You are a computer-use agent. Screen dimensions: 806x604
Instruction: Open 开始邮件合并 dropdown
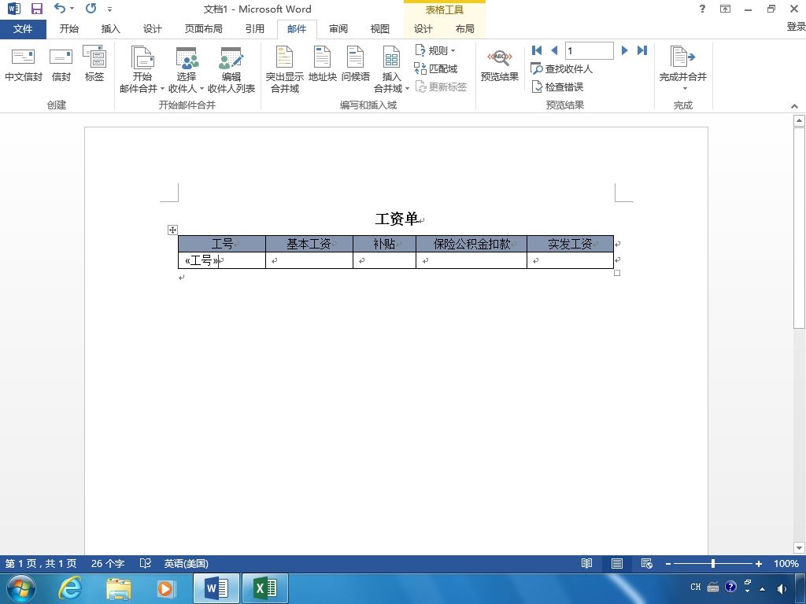point(142,70)
